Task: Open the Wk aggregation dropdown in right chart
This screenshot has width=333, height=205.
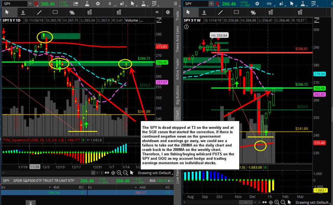Action: [270, 4]
